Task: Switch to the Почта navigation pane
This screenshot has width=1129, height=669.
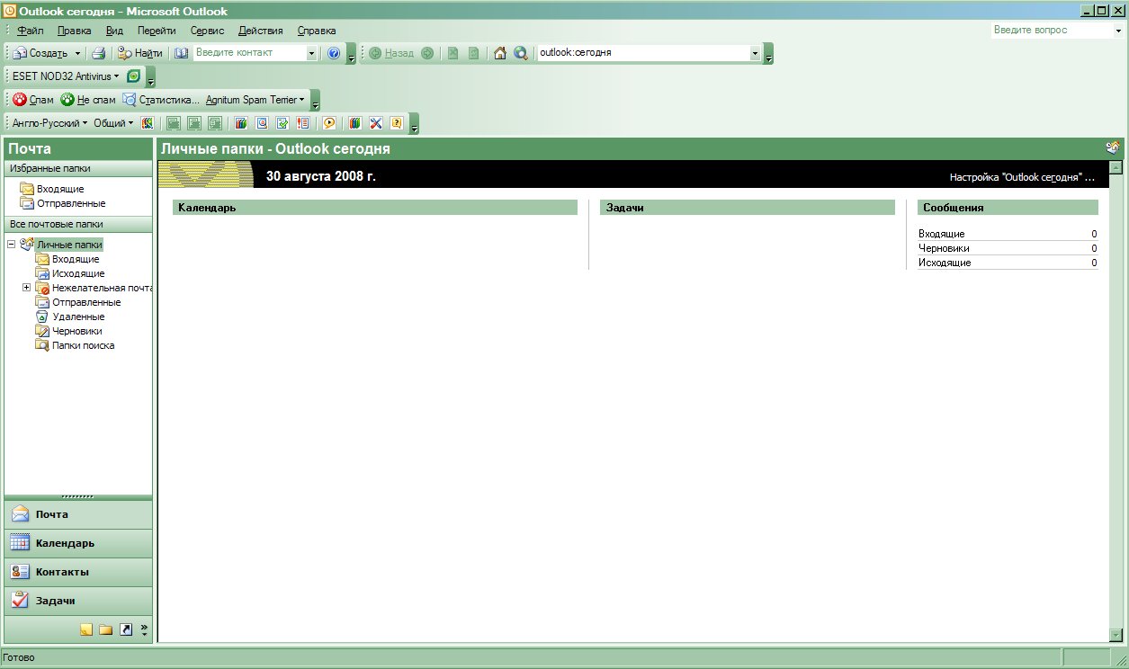Action: coord(78,514)
